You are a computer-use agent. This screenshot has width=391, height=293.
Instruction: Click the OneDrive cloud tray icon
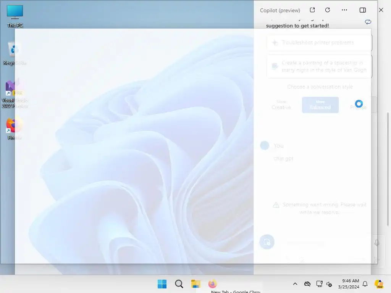tap(307, 284)
